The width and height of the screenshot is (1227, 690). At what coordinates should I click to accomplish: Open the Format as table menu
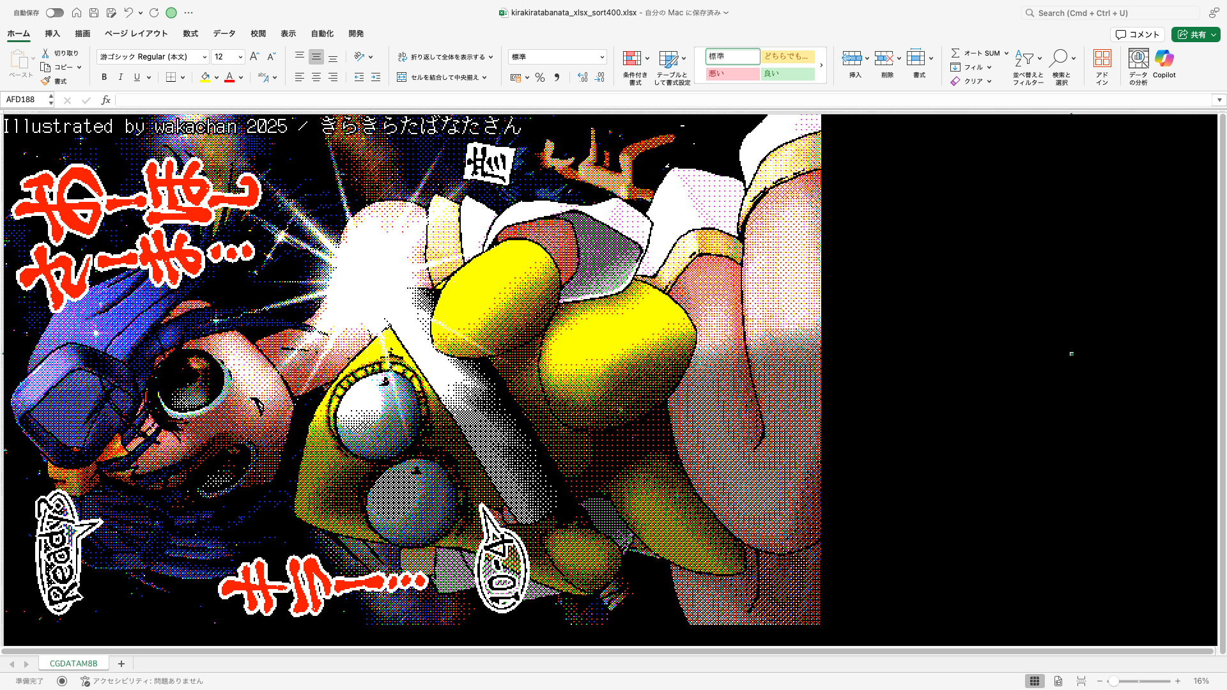(672, 68)
